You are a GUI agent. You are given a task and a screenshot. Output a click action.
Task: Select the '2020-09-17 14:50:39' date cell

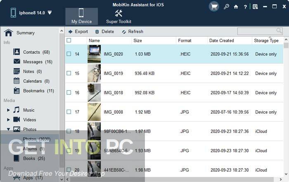230,93
